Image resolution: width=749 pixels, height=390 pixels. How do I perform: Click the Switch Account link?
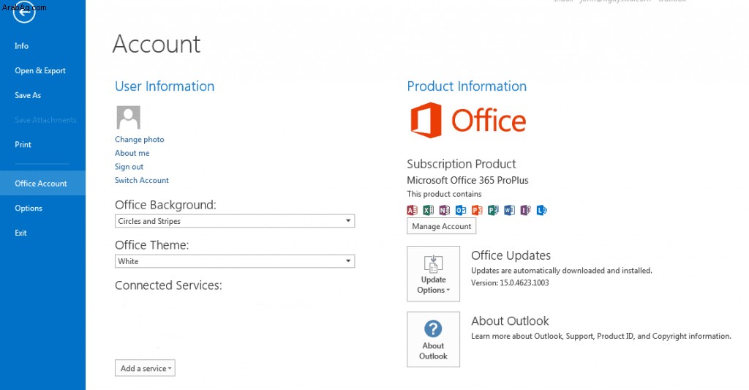[x=141, y=180]
